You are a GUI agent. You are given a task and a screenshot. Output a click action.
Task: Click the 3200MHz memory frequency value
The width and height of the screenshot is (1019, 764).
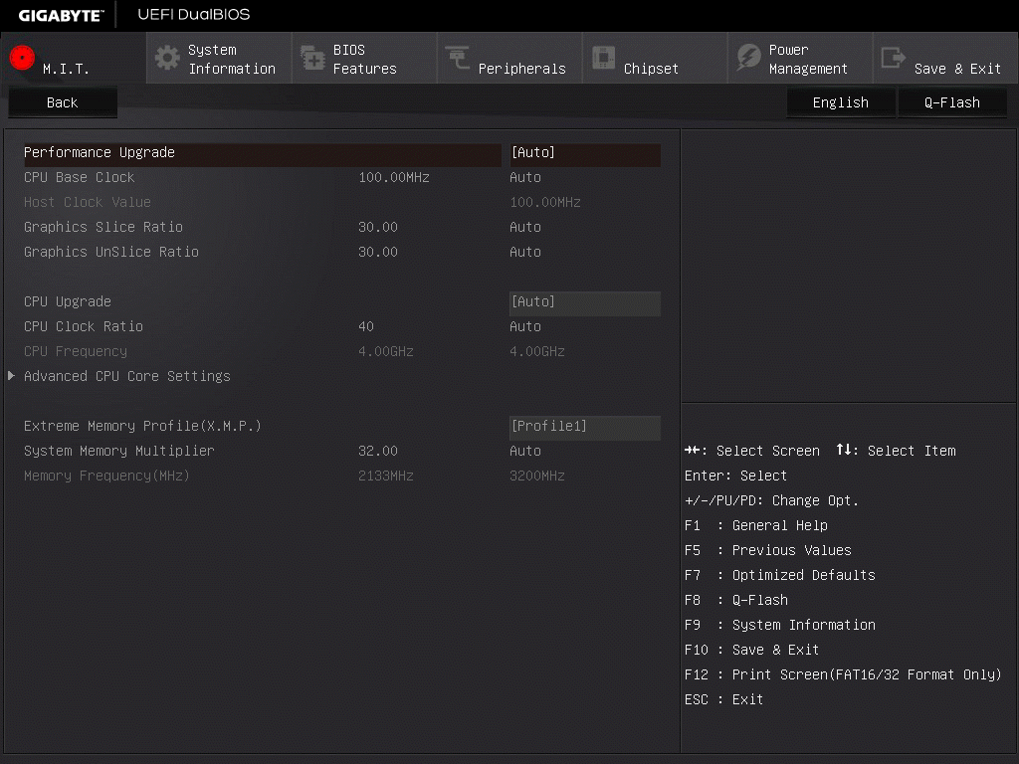point(537,476)
